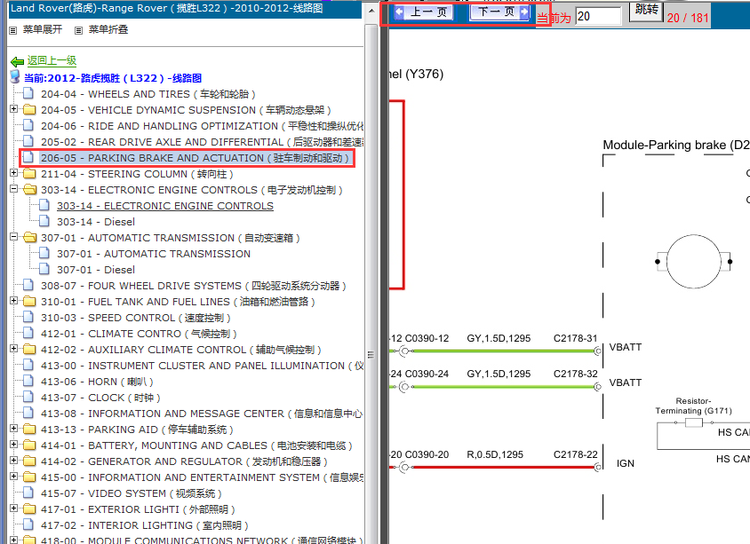The image size is (750, 544).
Task: Click the 菜单展开 expand menu option
Action: [43, 29]
